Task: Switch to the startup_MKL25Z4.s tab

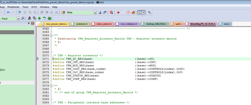Action: click(154, 24)
